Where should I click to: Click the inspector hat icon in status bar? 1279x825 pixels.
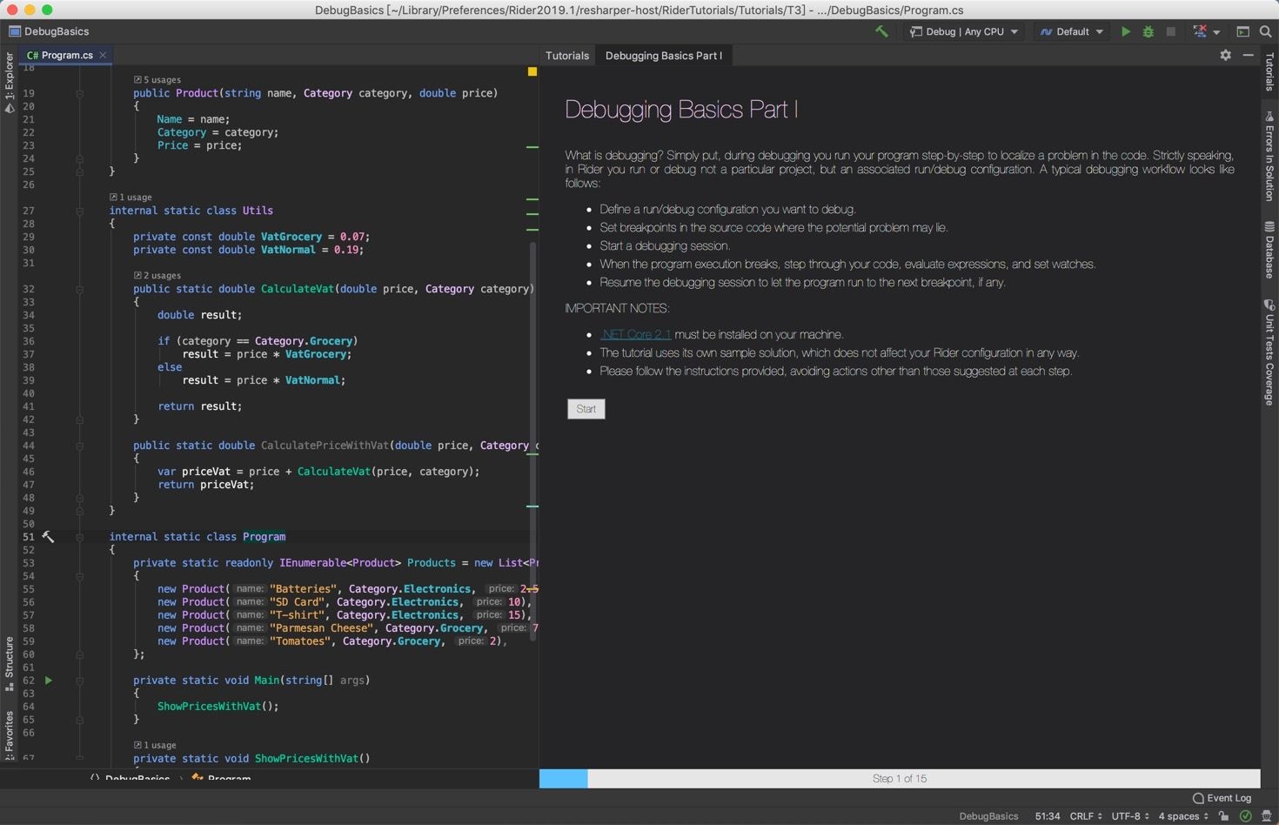(x=1267, y=816)
